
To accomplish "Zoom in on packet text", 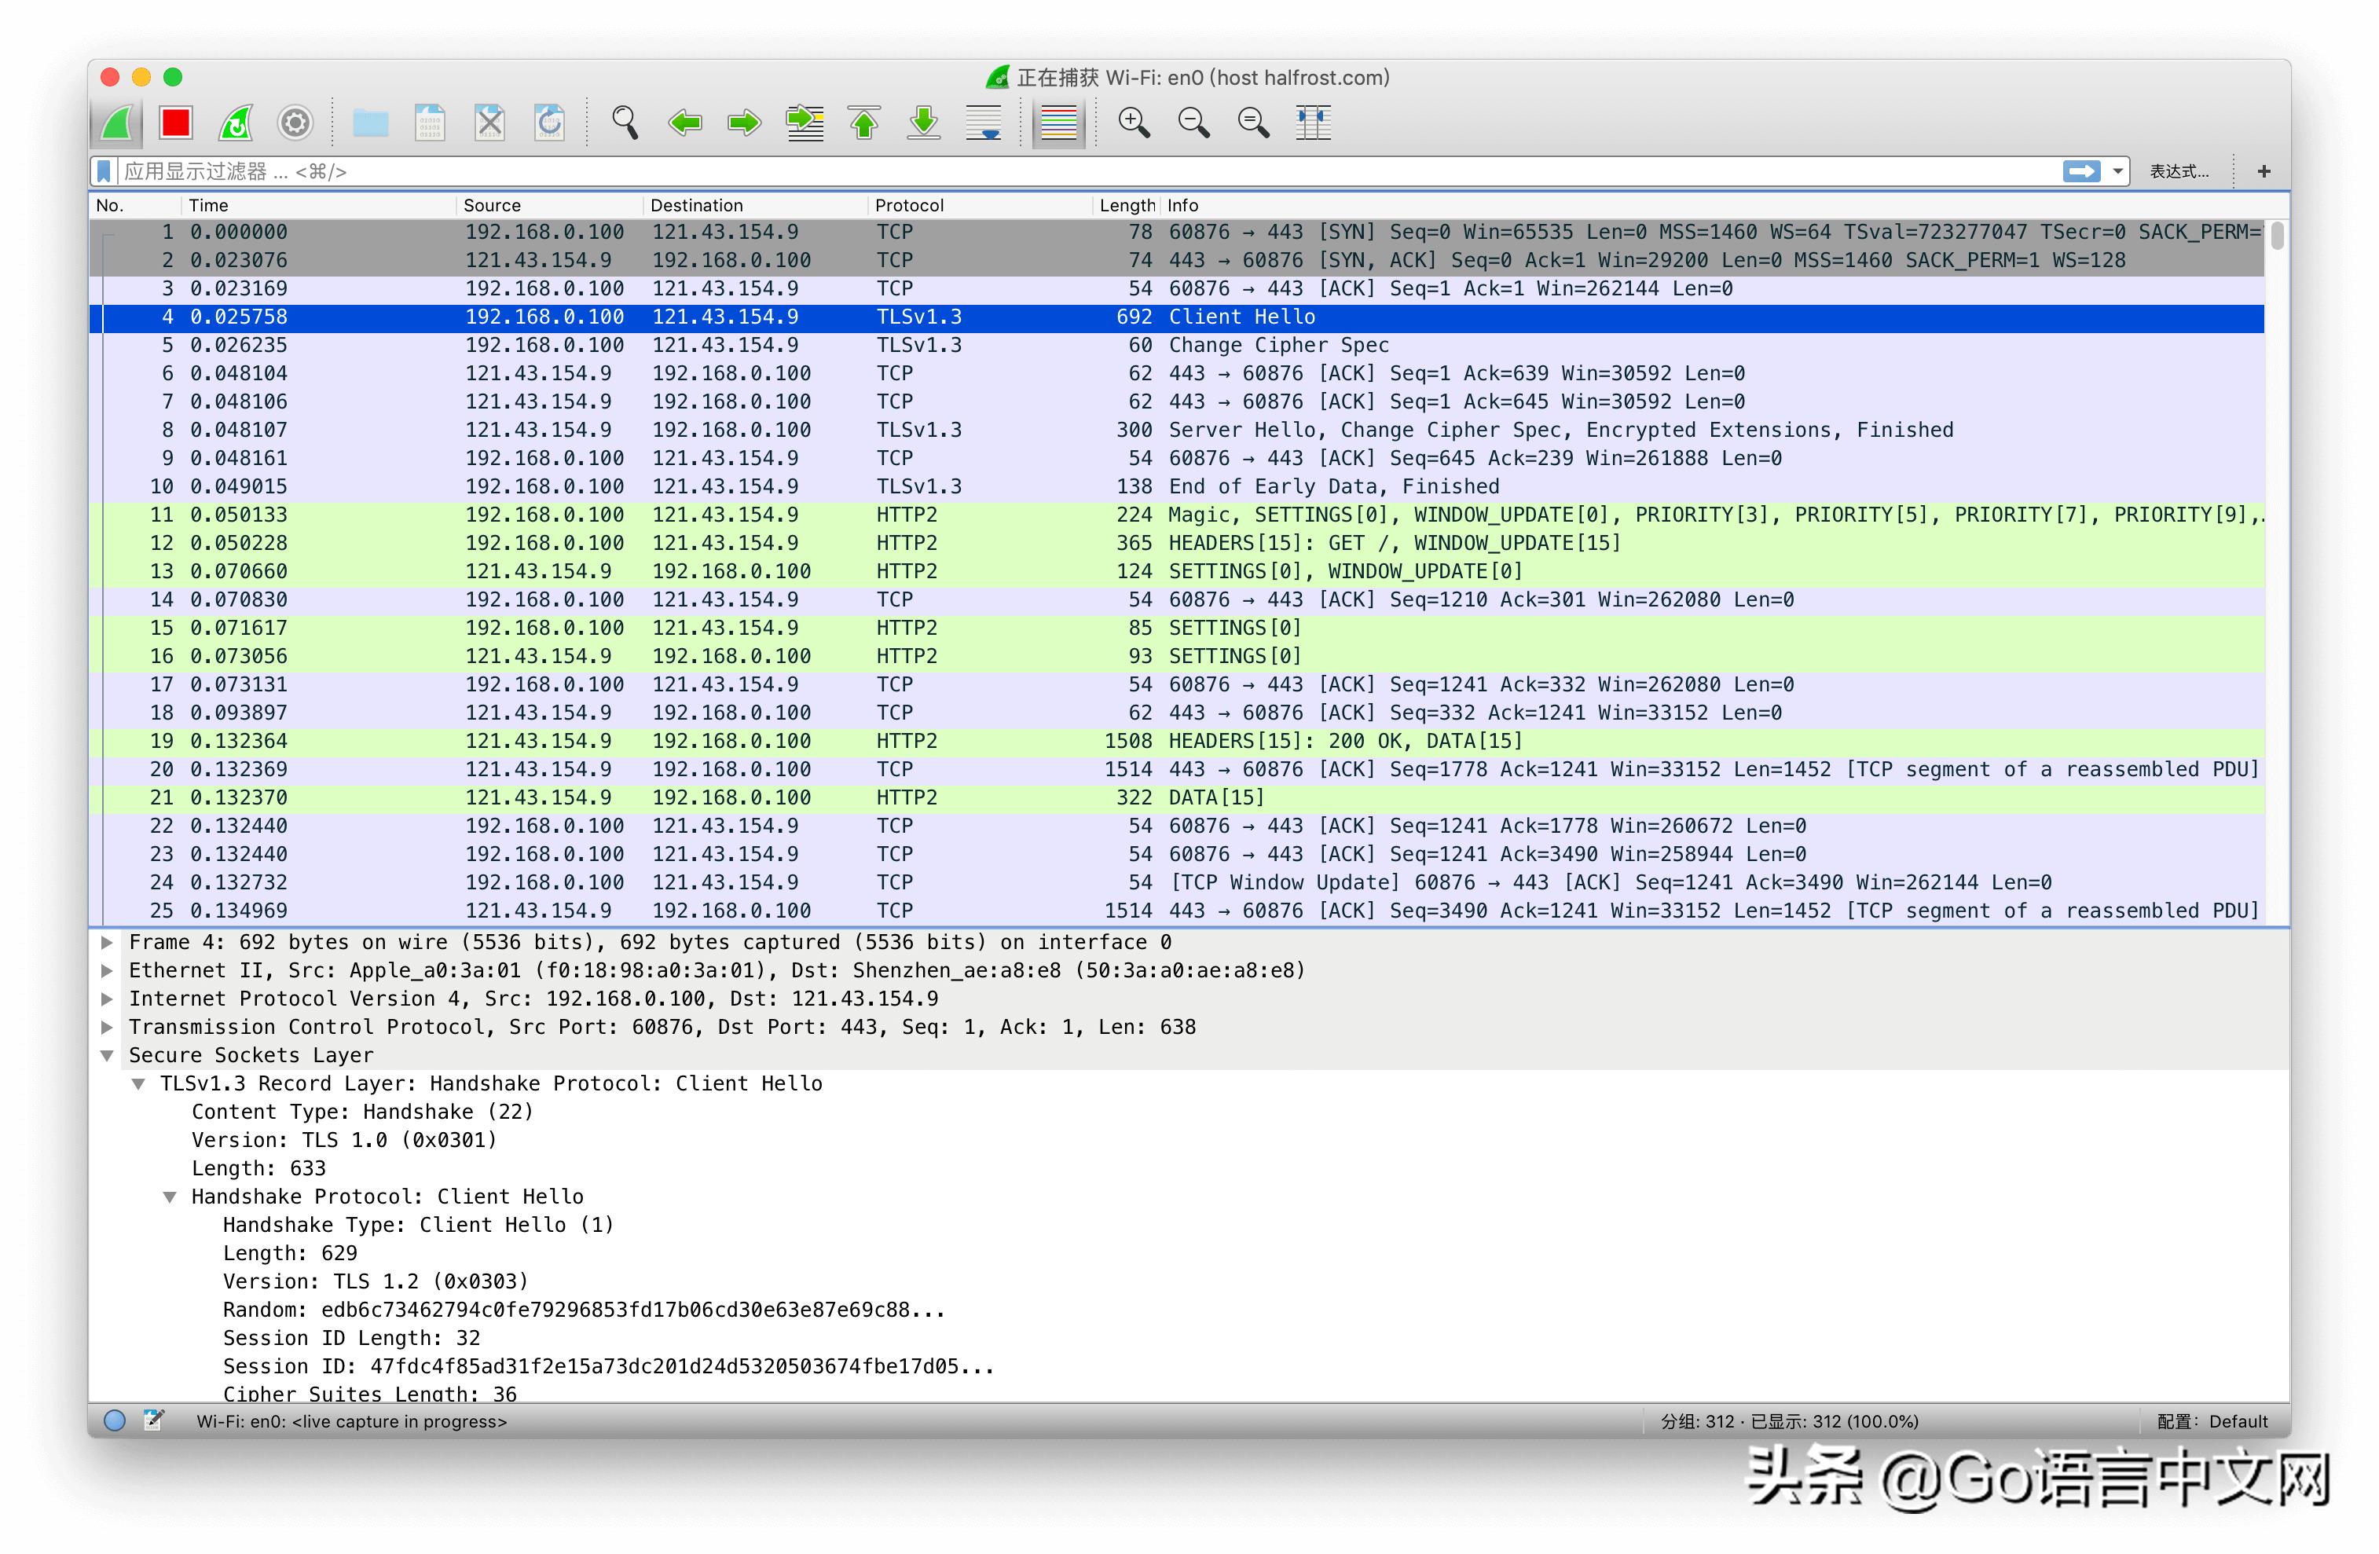I will pyautogui.click(x=1134, y=123).
